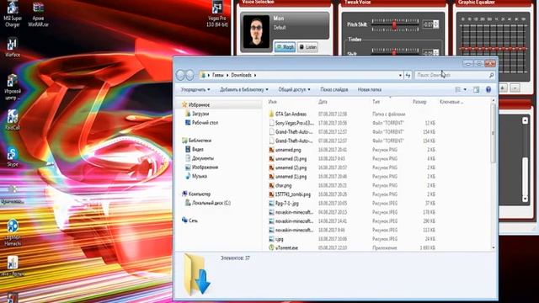
Task: Click the Explorer back navigation arrow
Action: [x=180, y=75]
